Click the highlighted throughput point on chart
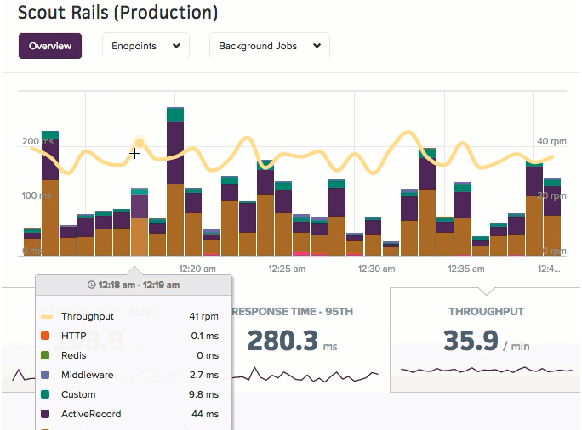 [x=140, y=143]
